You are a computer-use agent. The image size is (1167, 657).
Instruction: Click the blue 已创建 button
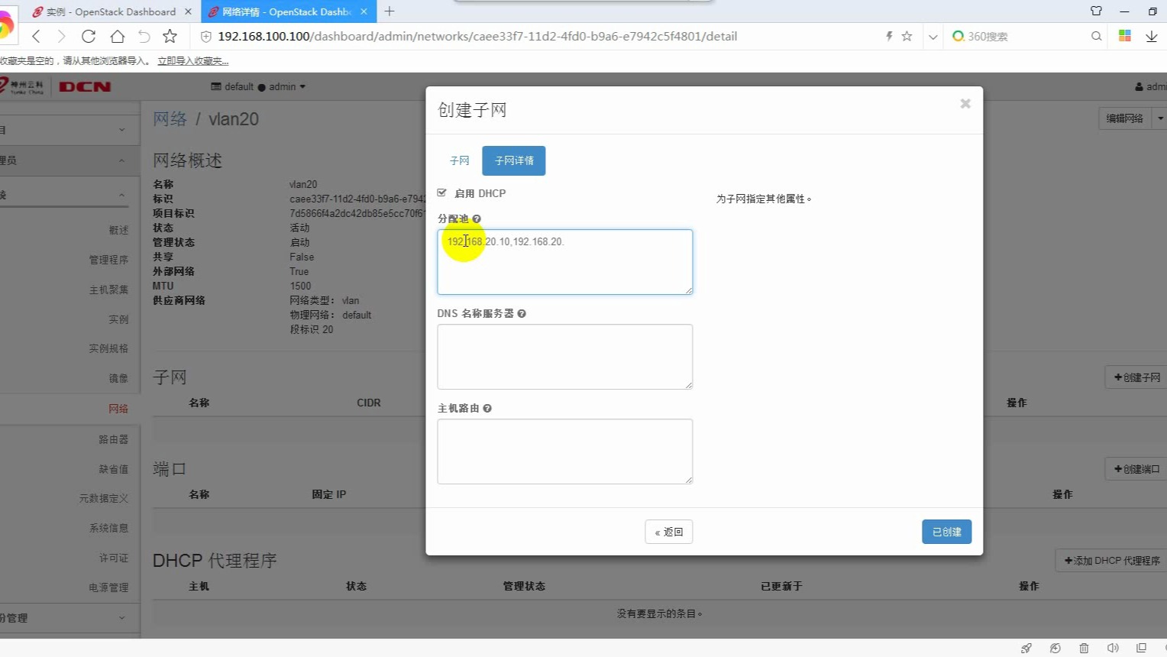click(x=947, y=532)
